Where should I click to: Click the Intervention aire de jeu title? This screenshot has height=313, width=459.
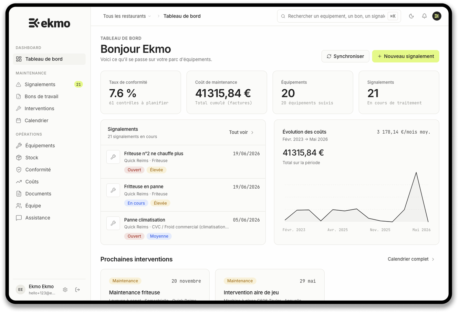(x=251, y=293)
